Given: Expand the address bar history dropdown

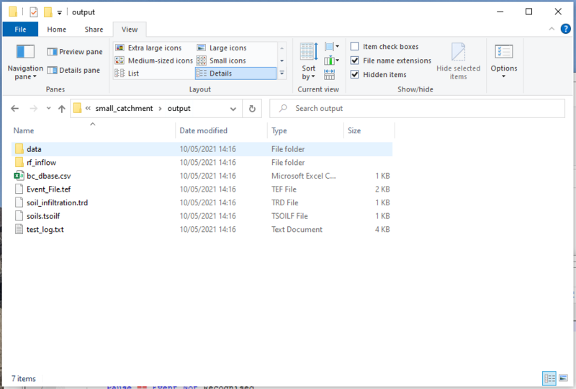Looking at the screenshot, I should [x=233, y=109].
